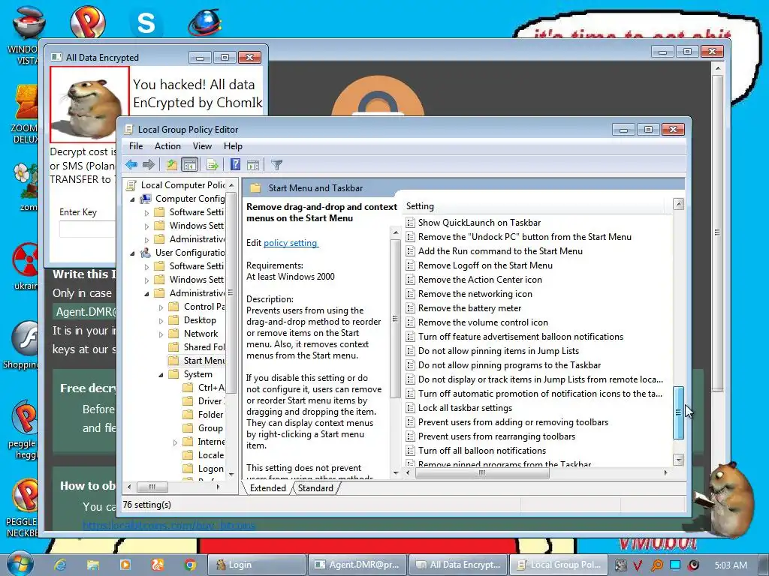Select the ukraine radiation desktop icon

coord(26,266)
